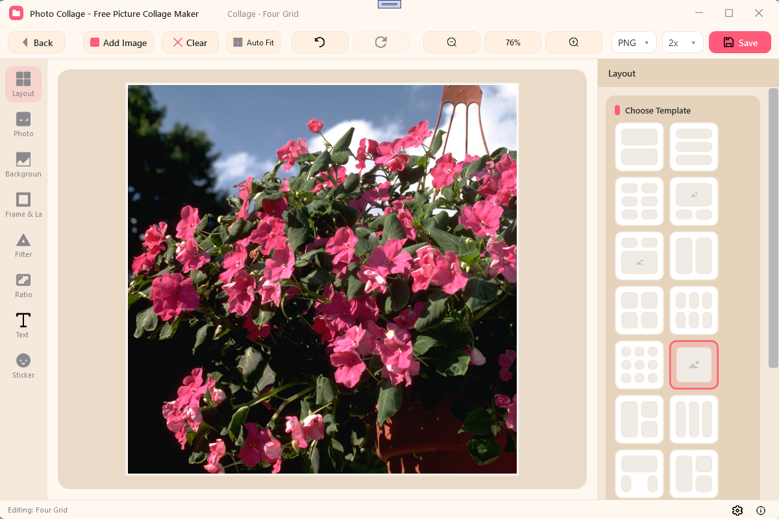This screenshot has height=519, width=779.
Task: Zoom out of the canvas
Action: [452, 42]
